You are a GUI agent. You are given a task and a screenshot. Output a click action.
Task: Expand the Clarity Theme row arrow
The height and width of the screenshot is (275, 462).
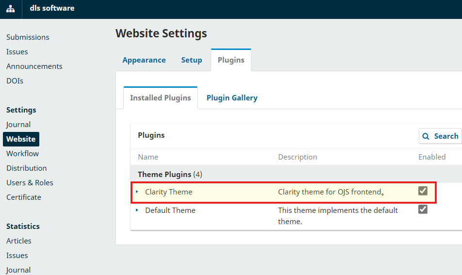tap(137, 192)
